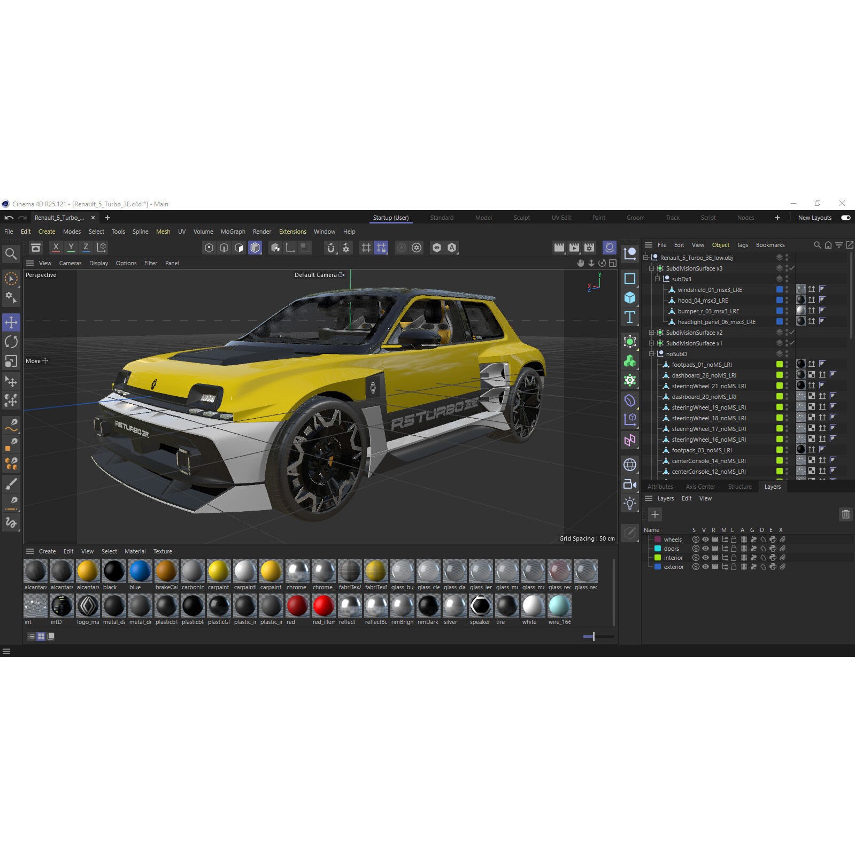
Task: Toggle visibility eye of wheels layer
Action: pyautogui.click(x=705, y=540)
